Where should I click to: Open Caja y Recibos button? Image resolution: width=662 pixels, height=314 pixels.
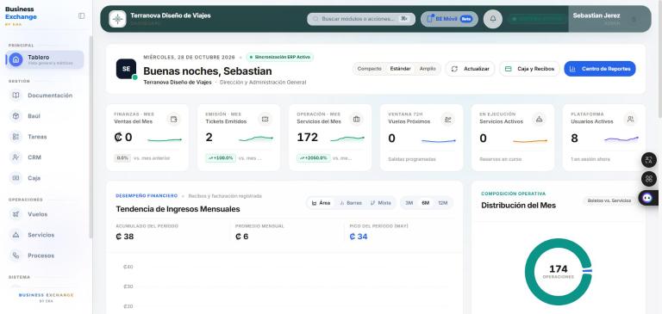[x=529, y=69]
